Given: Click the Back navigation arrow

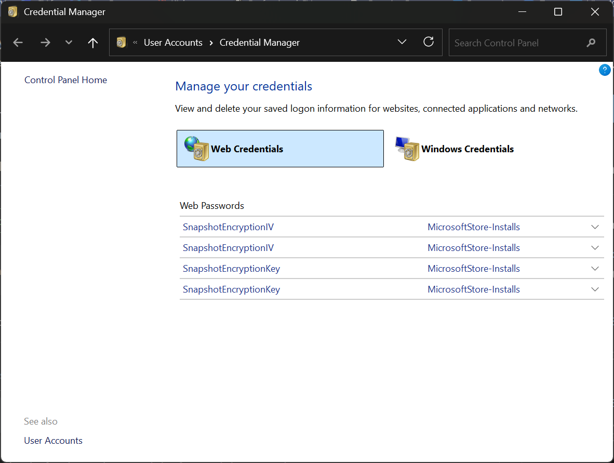Looking at the screenshot, I should click(18, 43).
